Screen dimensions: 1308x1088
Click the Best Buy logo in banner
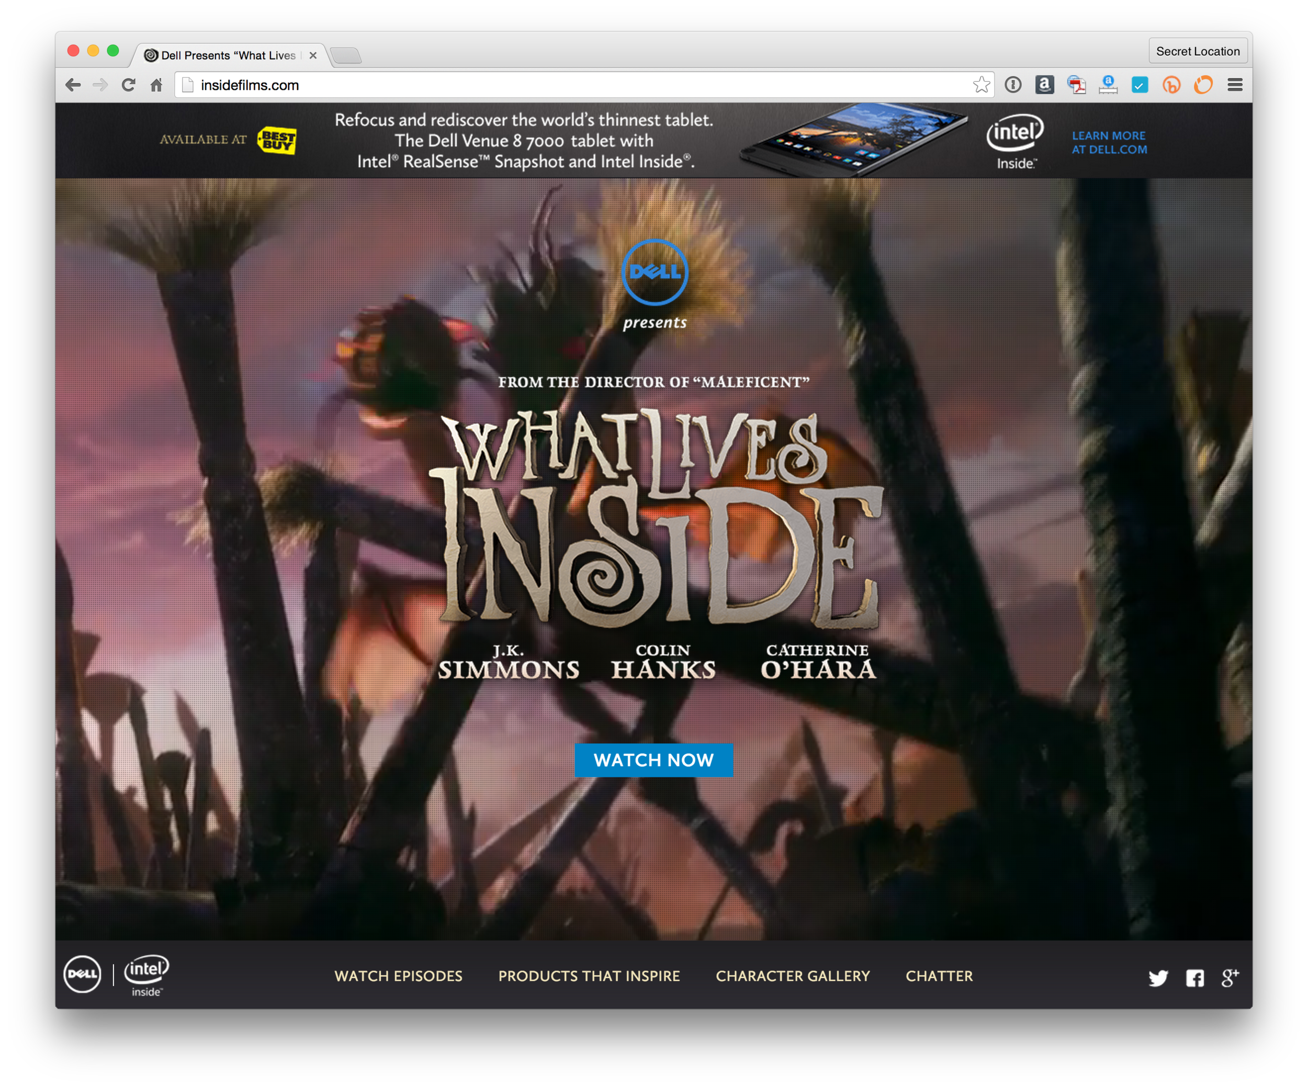[x=278, y=140]
